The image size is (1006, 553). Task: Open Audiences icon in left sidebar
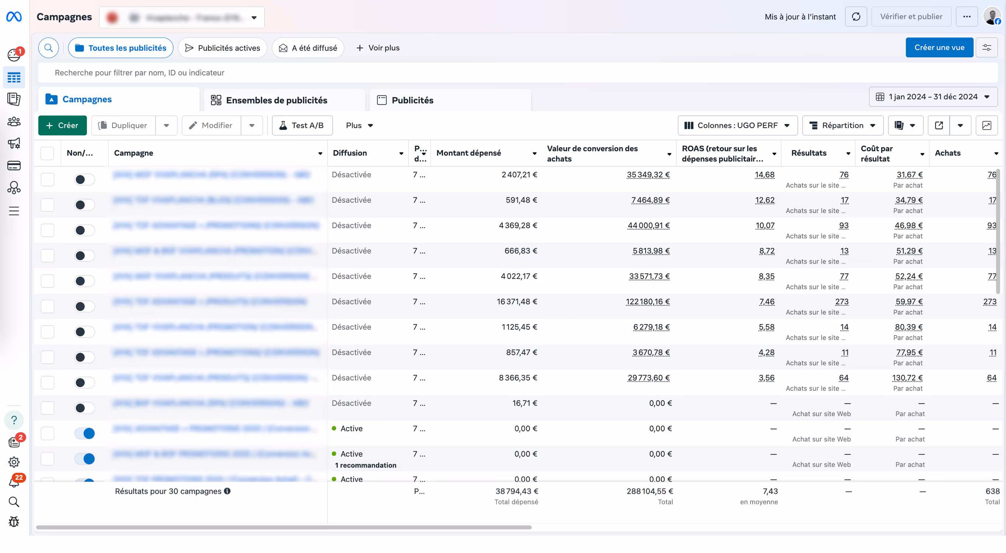(x=14, y=121)
